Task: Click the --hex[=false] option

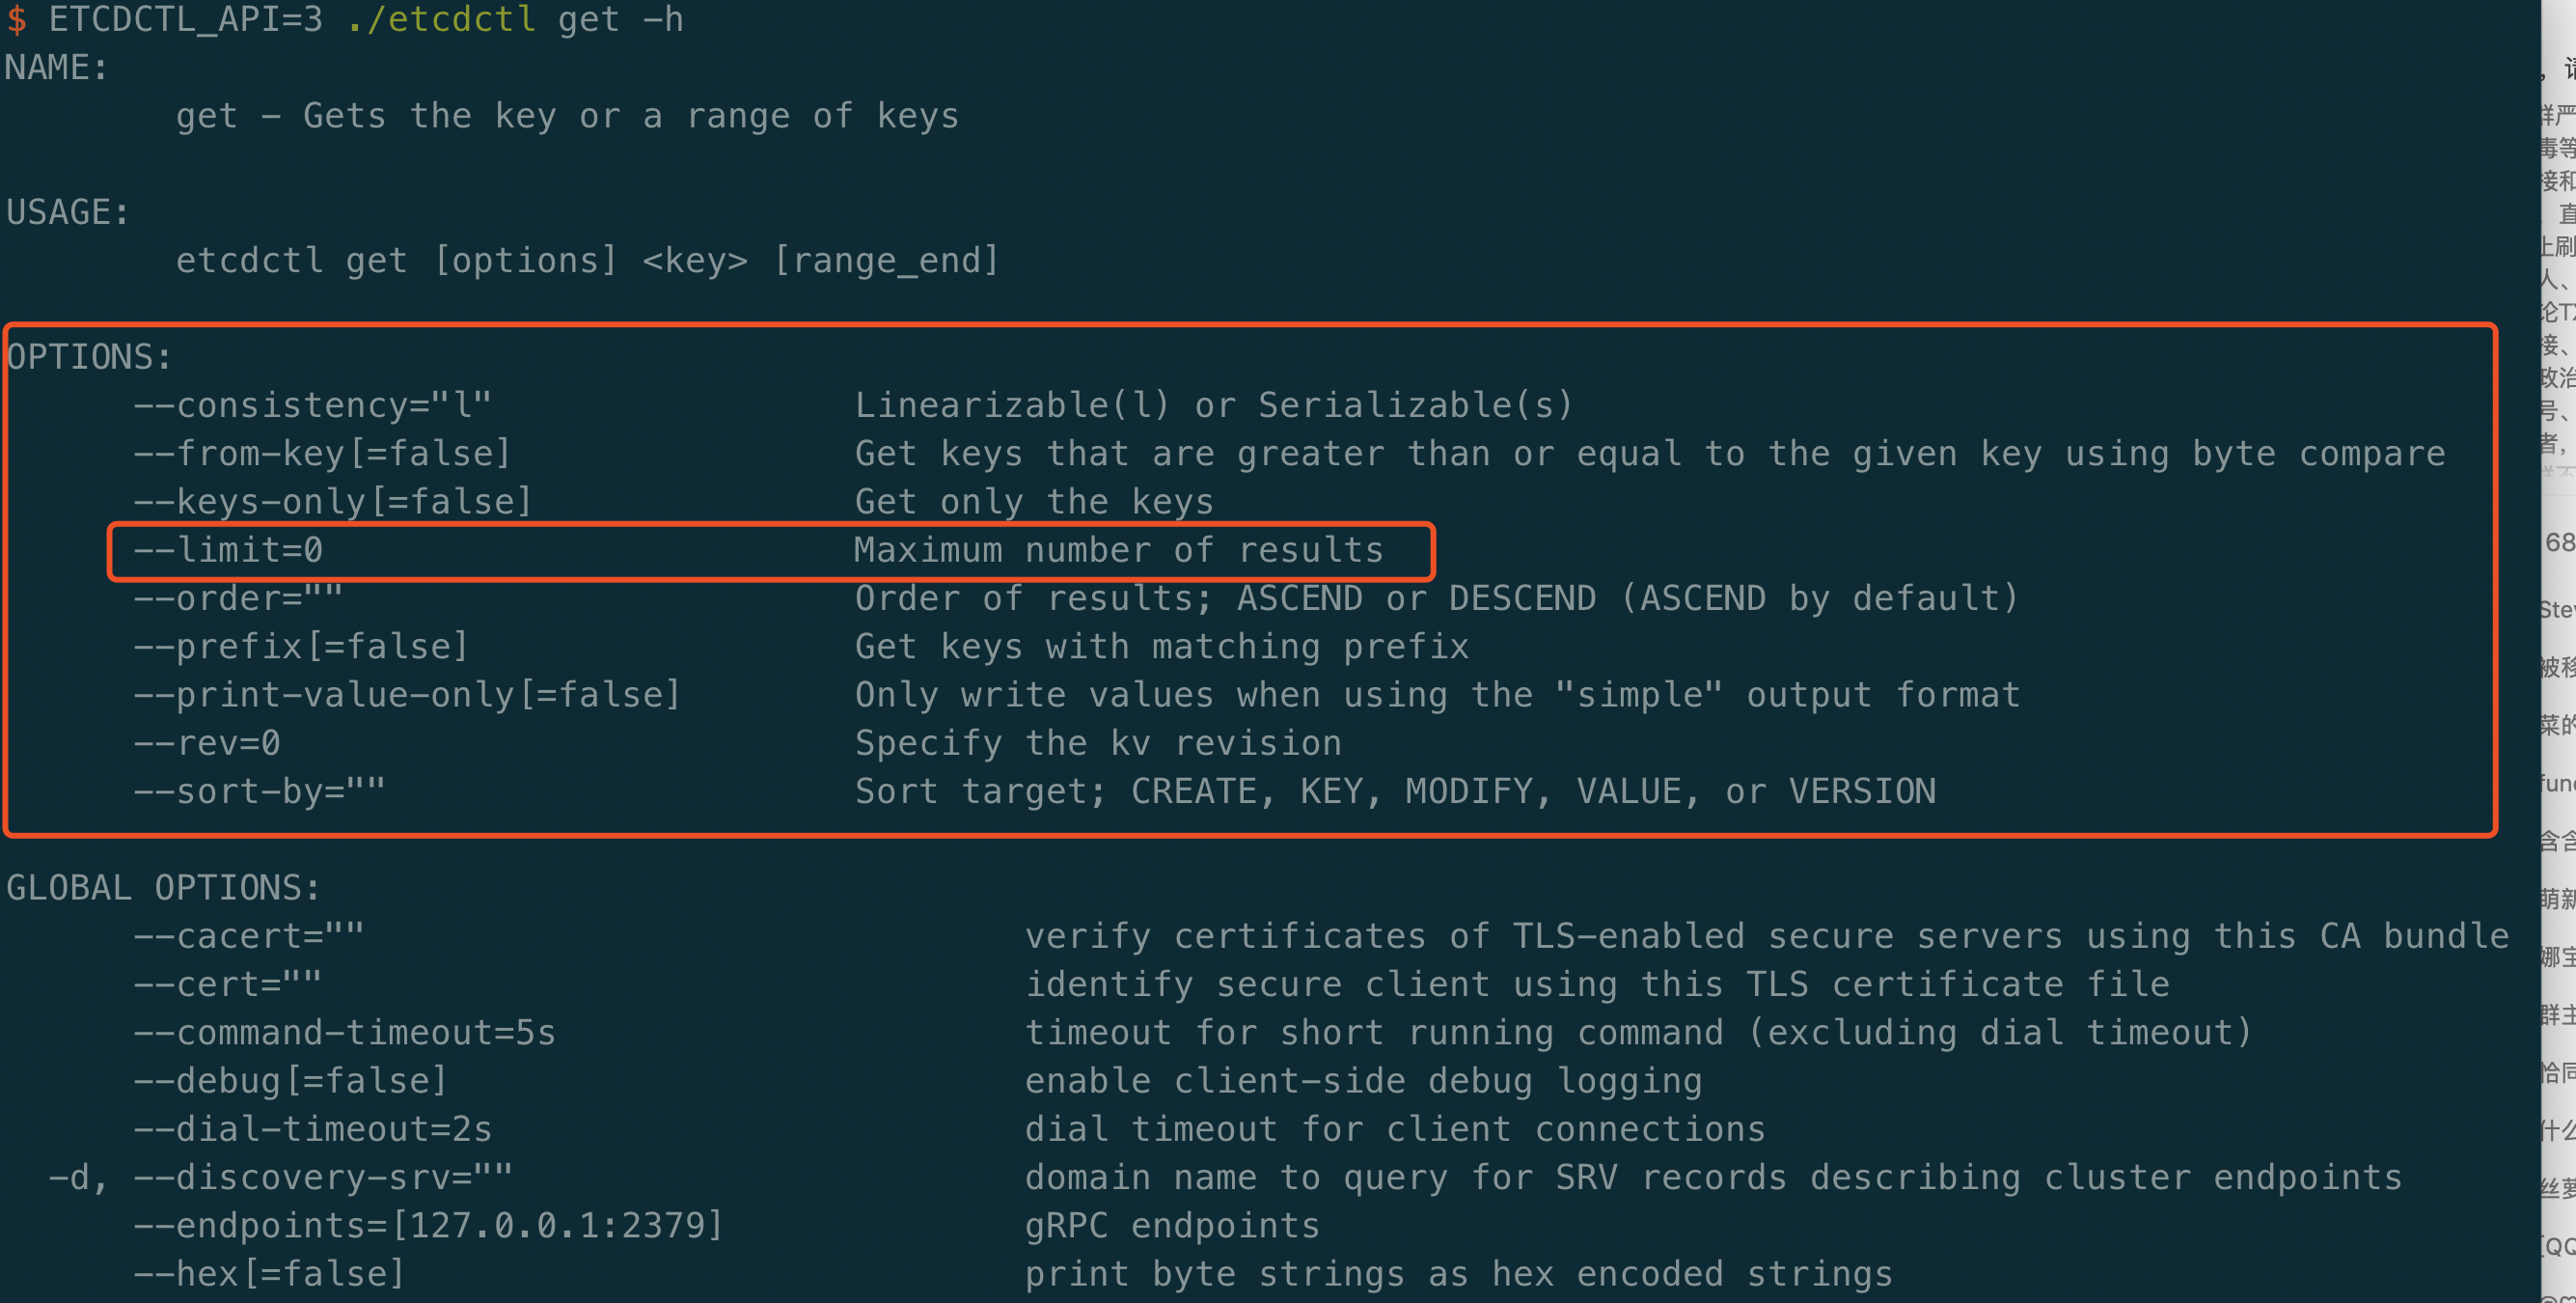Action: tap(269, 1274)
